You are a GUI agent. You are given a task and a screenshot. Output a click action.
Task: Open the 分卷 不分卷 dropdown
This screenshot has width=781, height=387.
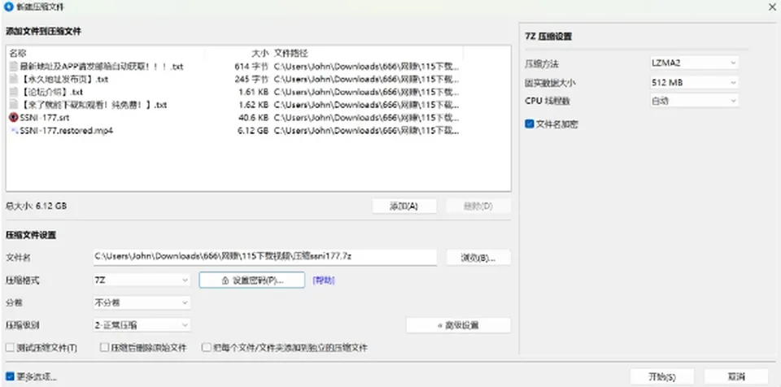point(142,302)
